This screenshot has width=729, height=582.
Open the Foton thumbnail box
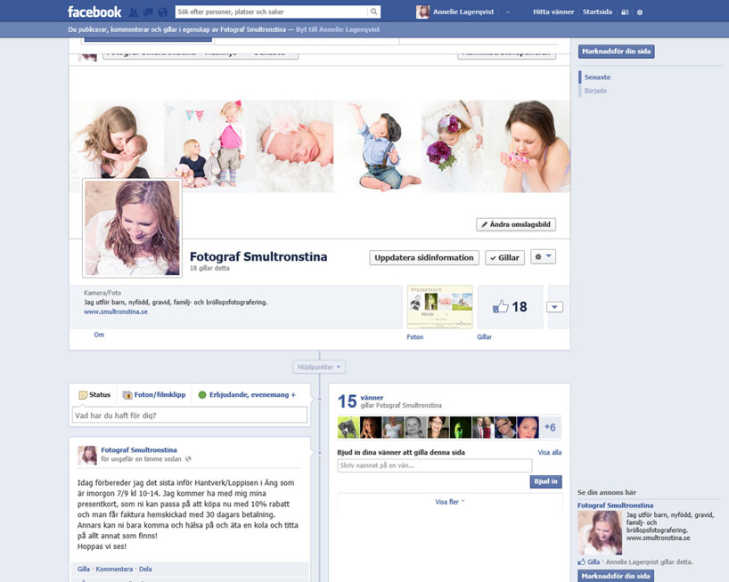coord(440,307)
